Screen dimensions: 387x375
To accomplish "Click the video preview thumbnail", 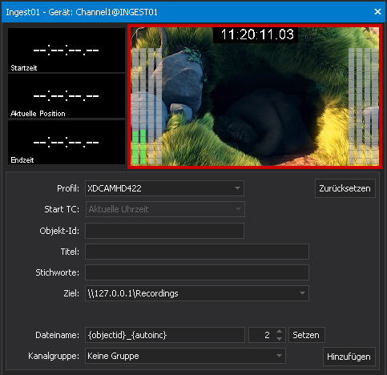I will point(255,97).
